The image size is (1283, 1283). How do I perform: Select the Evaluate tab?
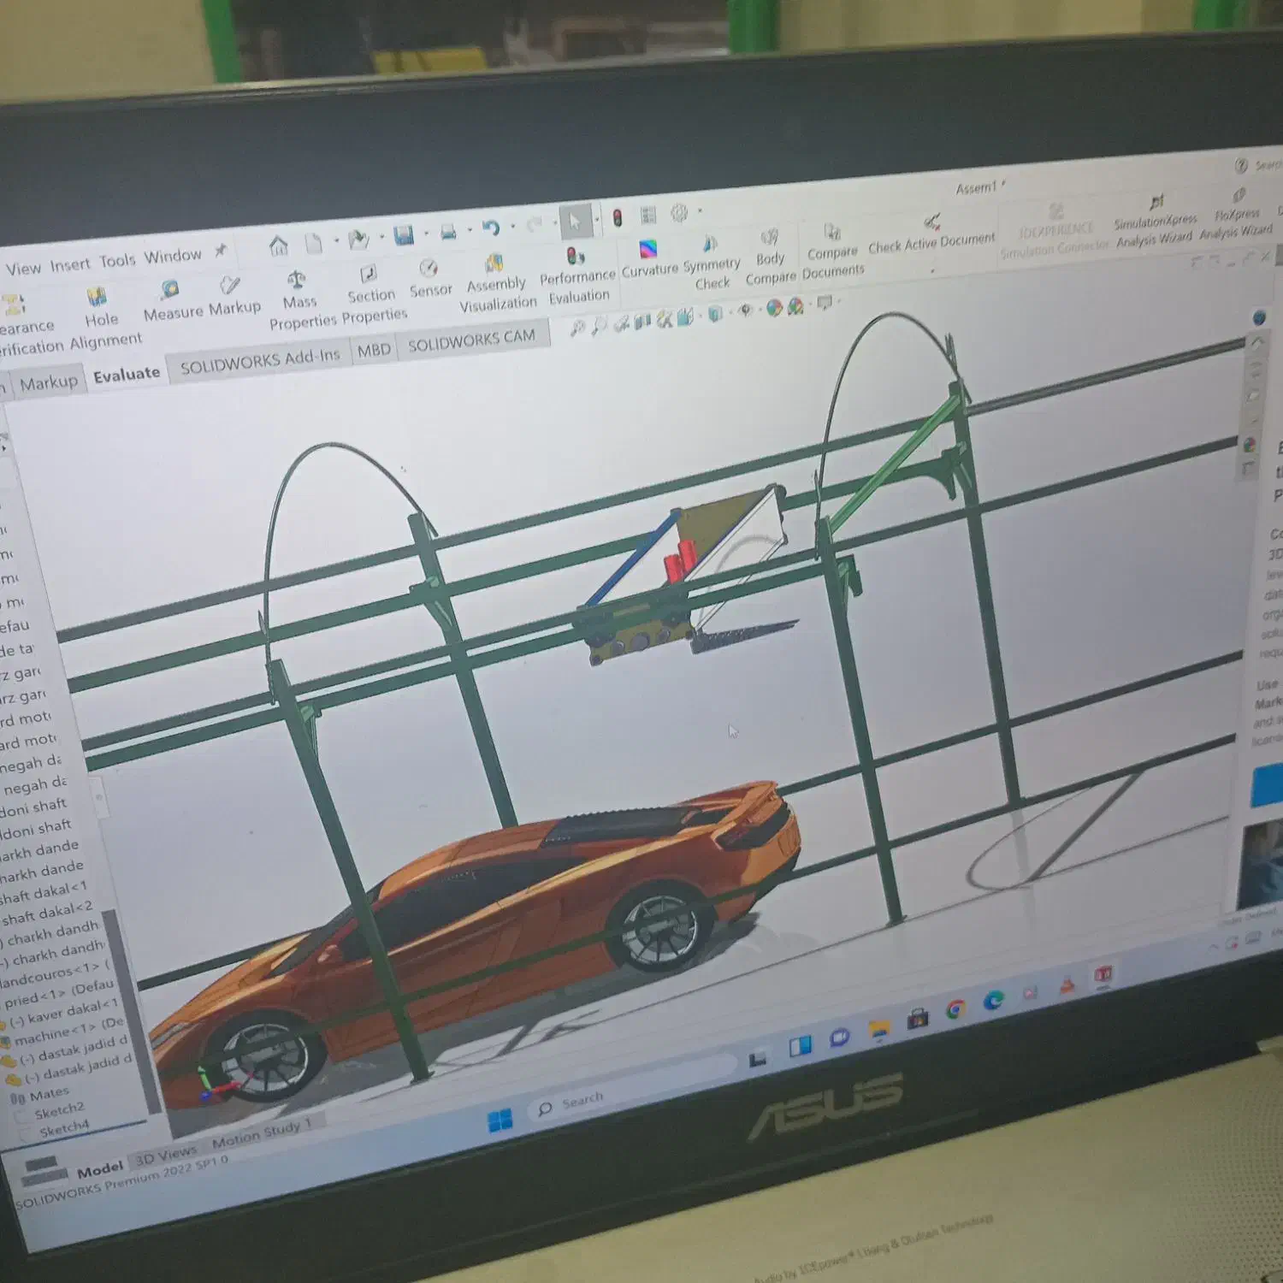[x=127, y=374]
